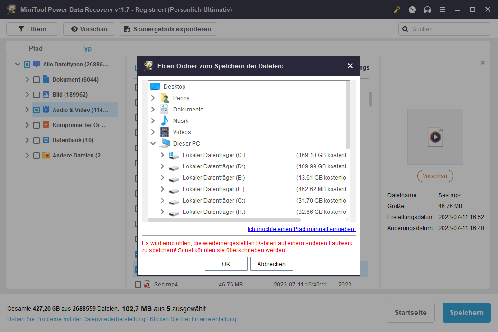
Task: Select Lokaler Datenträger (E:)
Action: point(213,177)
